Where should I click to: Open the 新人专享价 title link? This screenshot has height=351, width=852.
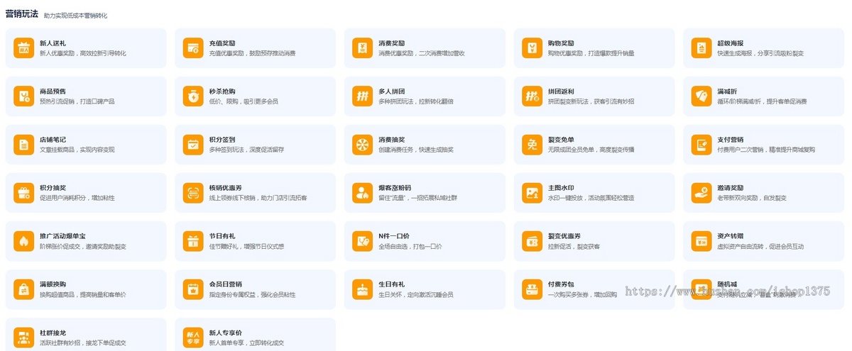click(x=226, y=333)
